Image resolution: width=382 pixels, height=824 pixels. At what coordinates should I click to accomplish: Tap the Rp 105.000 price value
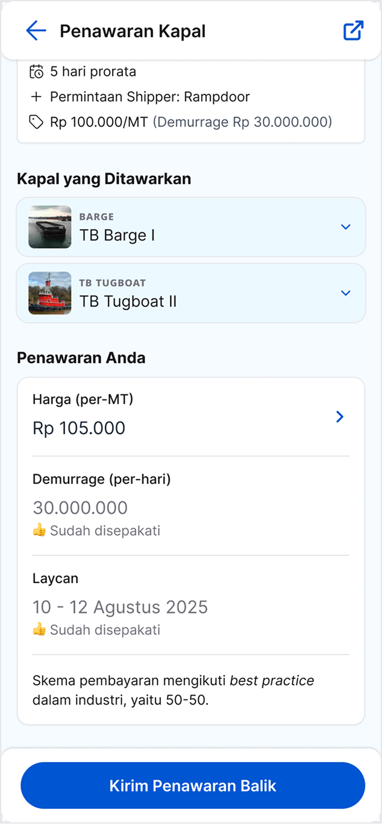(79, 428)
